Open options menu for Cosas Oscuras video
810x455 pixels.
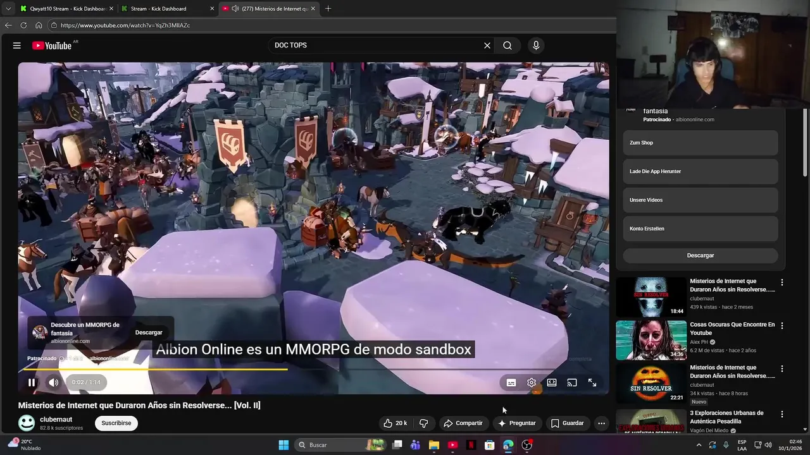tap(782, 325)
